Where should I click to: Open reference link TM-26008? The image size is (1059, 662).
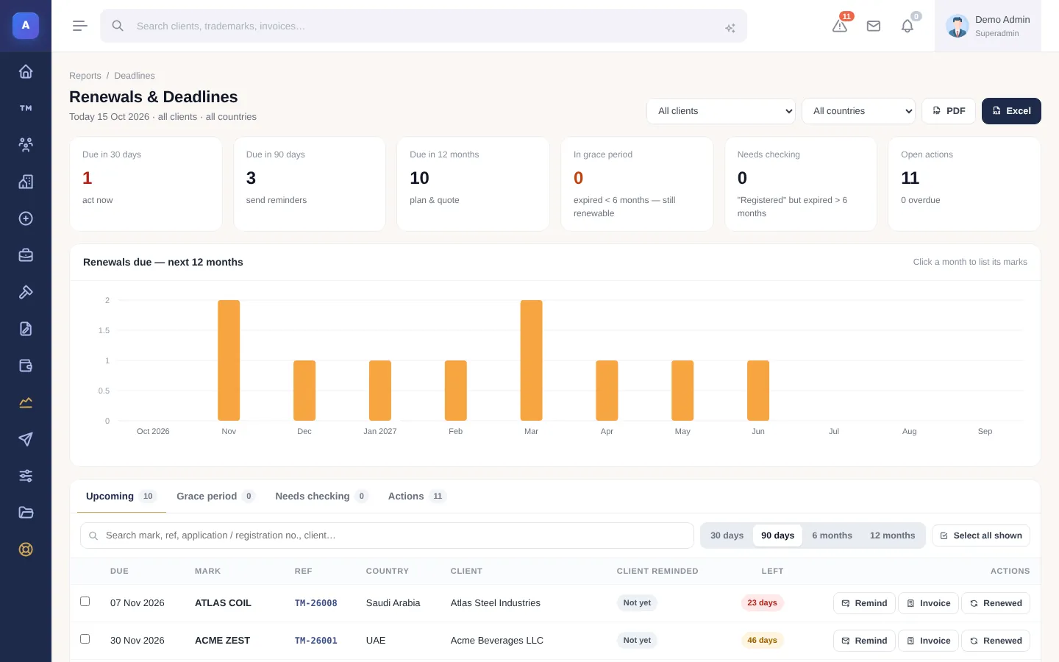[315, 603]
